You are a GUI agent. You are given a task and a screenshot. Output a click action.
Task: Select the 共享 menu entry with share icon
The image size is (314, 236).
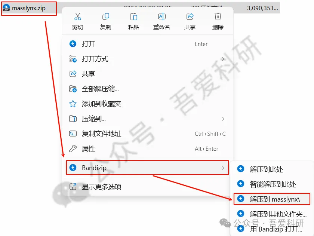(148, 74)
